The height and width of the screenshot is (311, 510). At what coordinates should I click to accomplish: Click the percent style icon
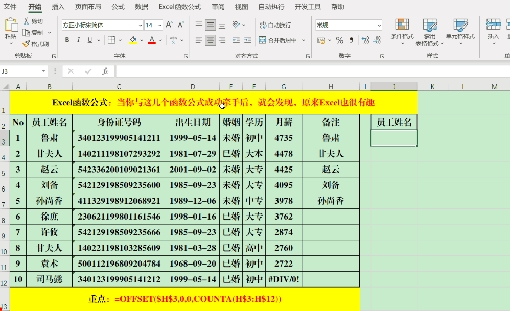coord(340,40)
